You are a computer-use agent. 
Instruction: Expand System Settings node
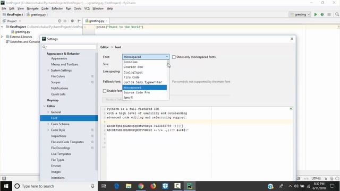click(48, 71)
